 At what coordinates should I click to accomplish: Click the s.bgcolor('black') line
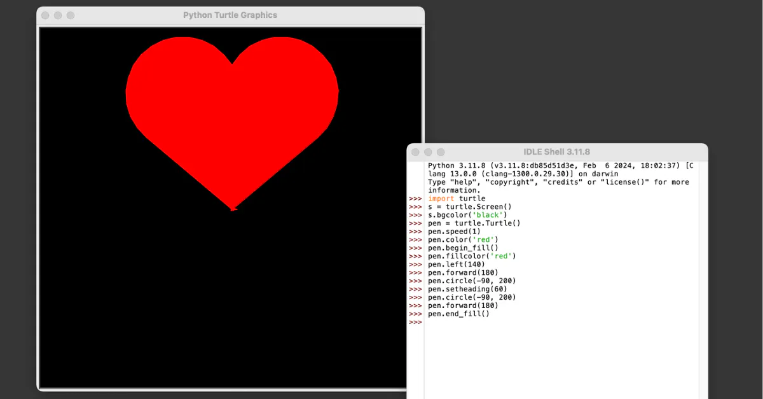467,215
